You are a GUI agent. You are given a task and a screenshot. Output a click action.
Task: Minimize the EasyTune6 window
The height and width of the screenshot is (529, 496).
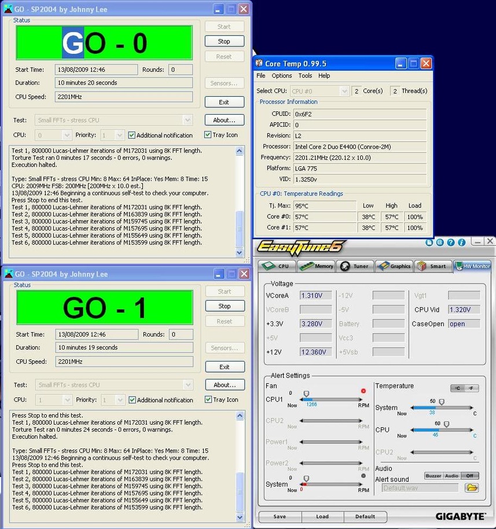click(477, 242)
